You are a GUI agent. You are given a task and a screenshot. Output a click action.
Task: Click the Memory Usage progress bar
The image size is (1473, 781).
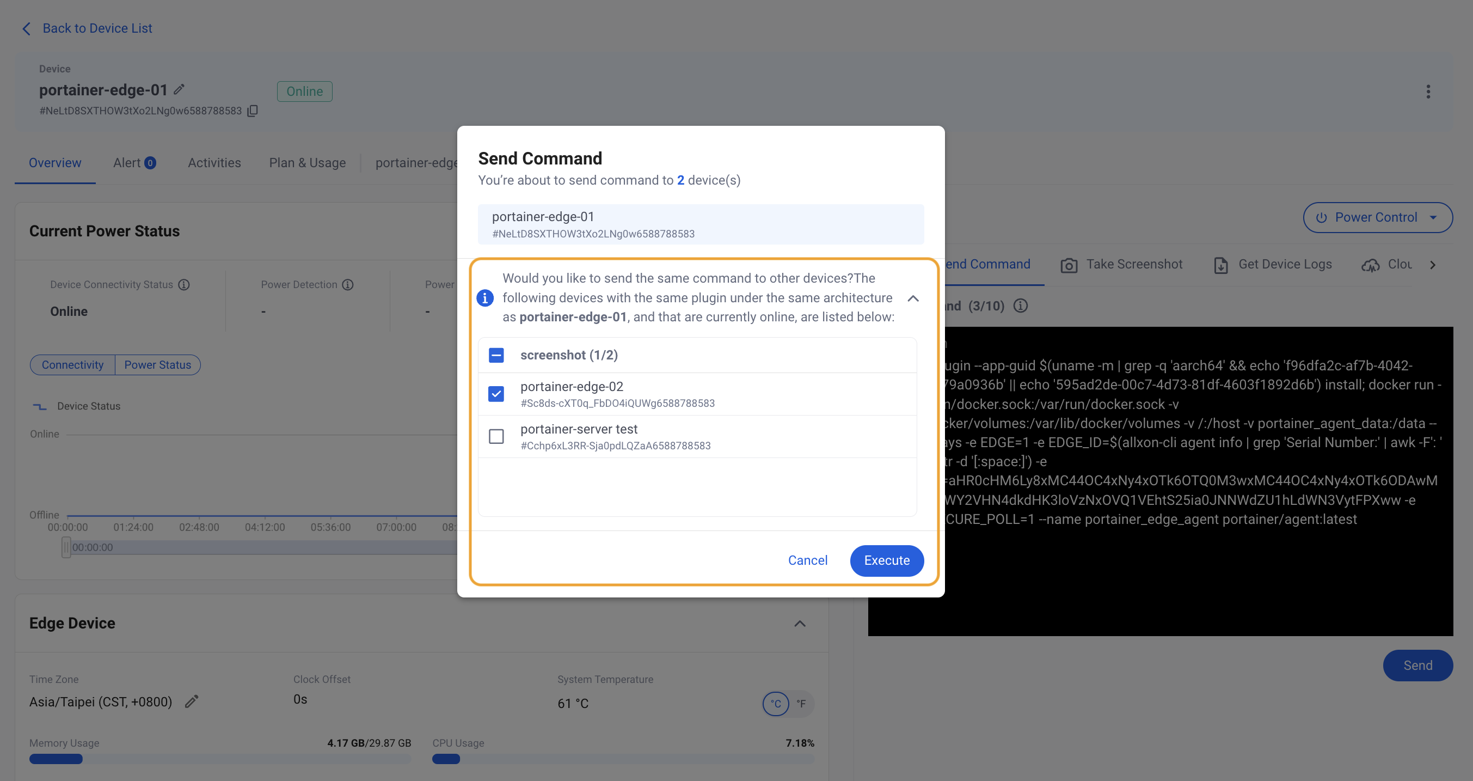220,759
